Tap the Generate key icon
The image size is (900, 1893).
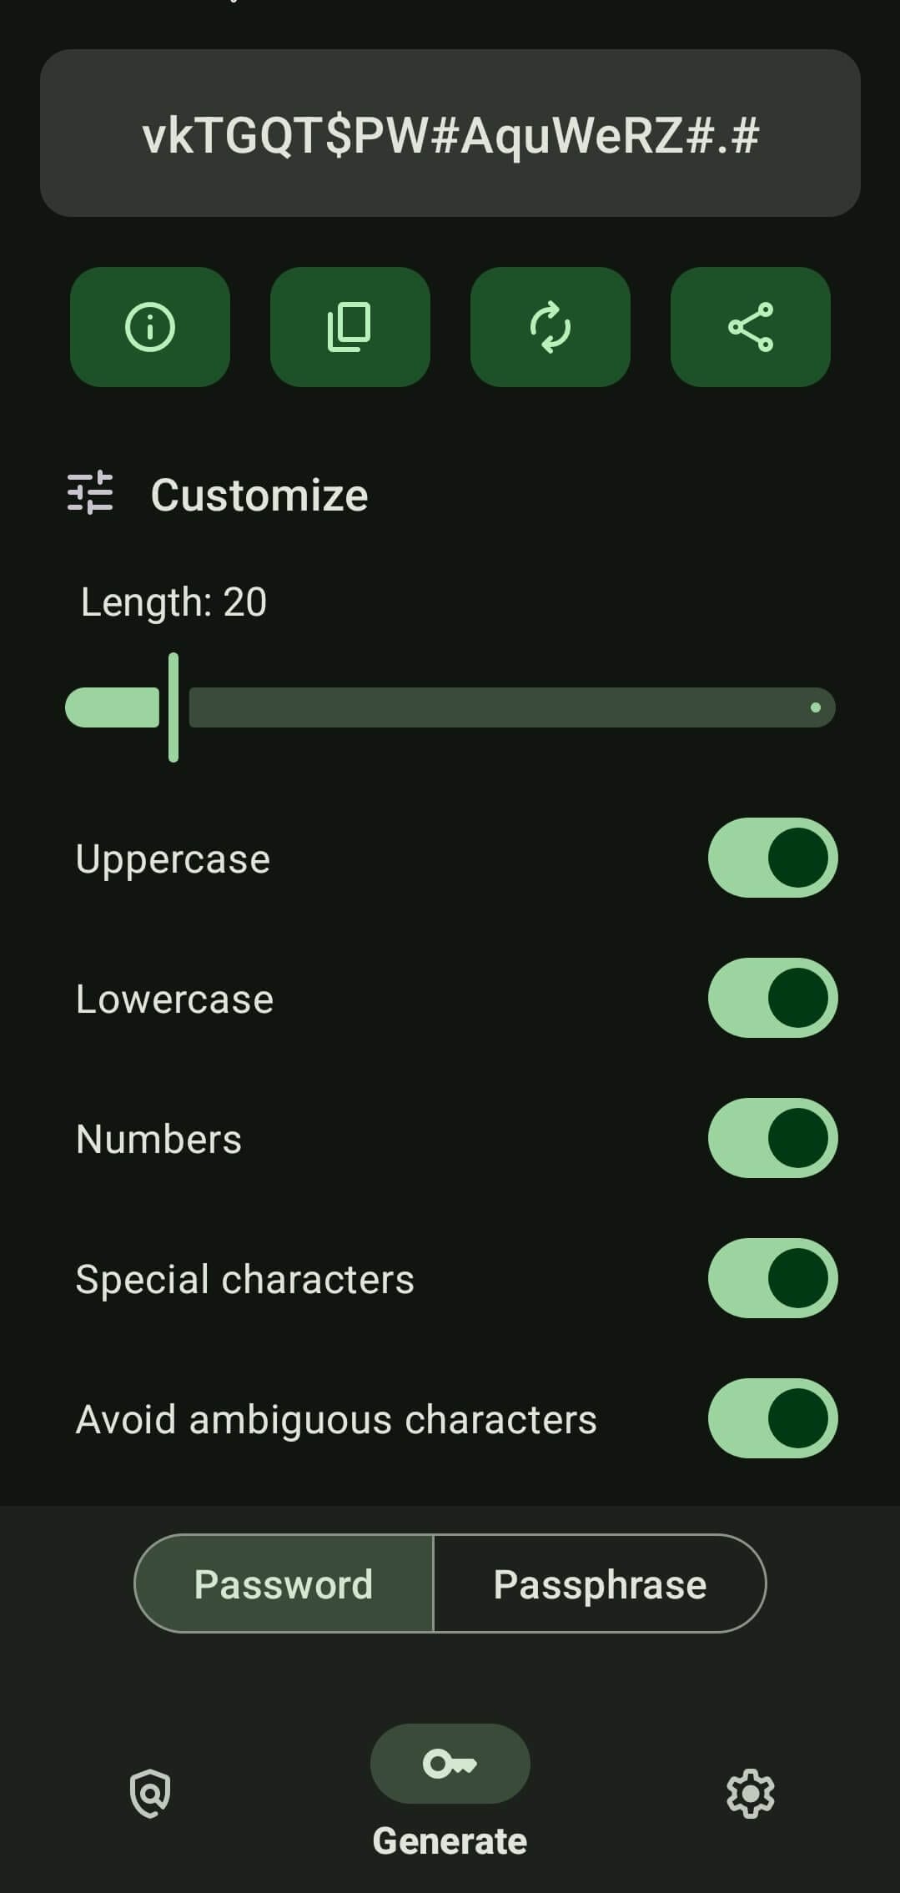(x=450, y=1763)
